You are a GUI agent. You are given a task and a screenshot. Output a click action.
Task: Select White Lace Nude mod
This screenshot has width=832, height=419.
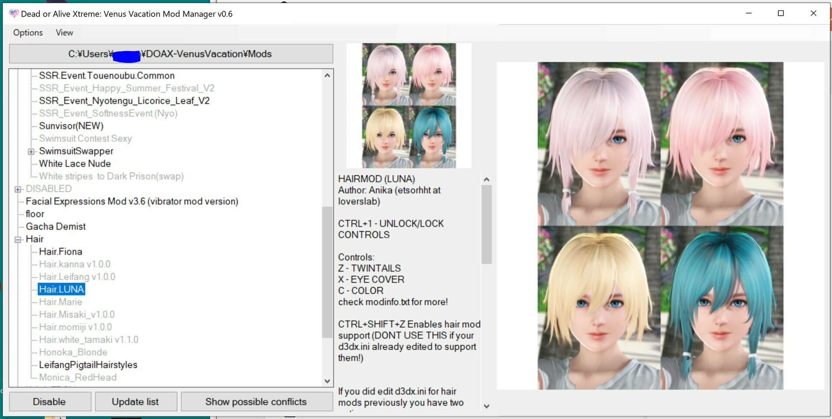pos(75,163)
